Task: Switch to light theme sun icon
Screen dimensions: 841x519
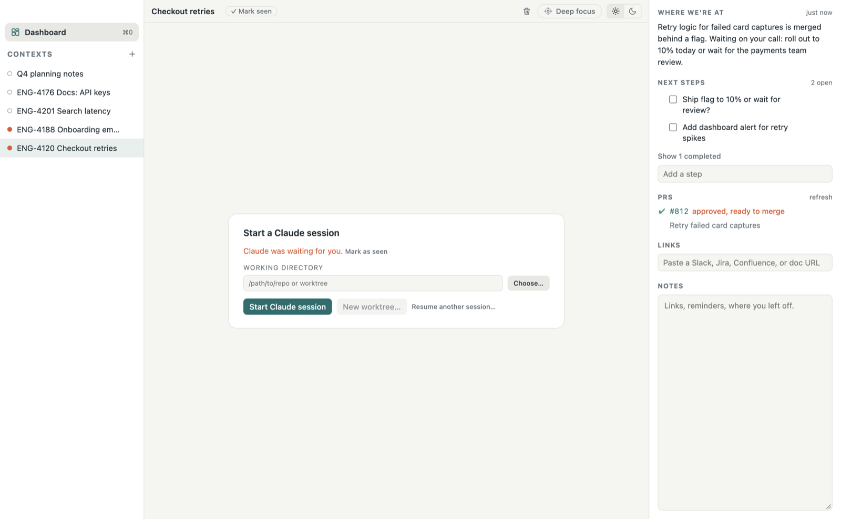Action: coord(616,11)
